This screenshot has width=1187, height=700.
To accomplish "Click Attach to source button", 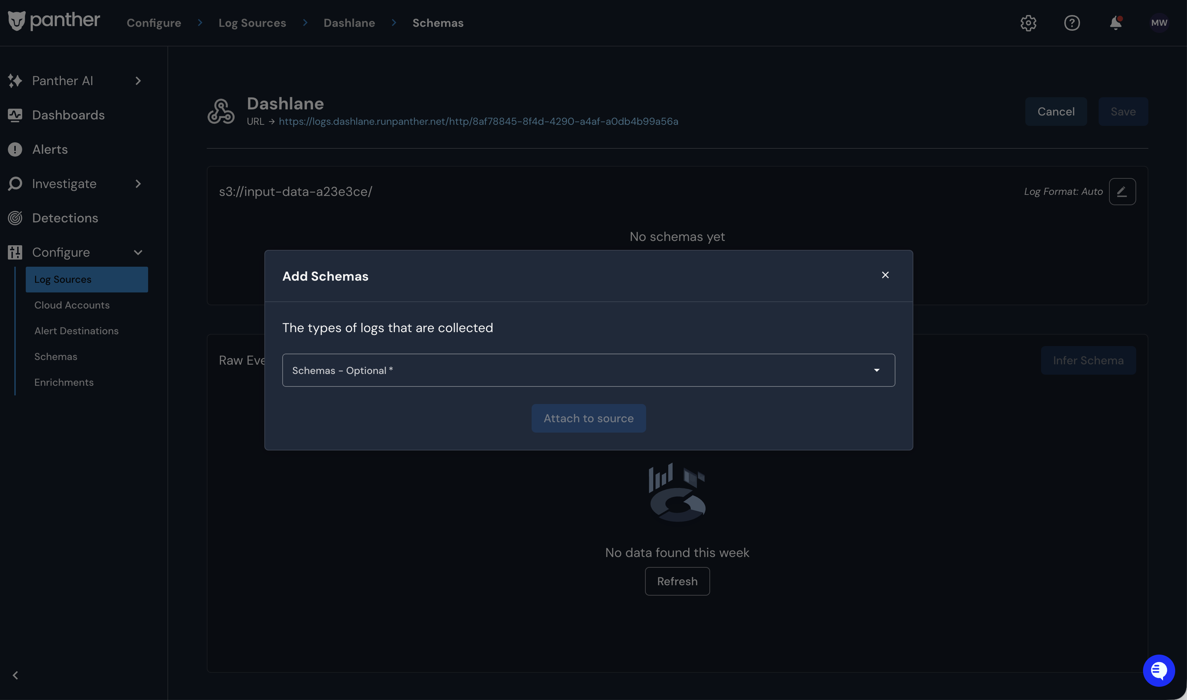I will click(588, 418).
